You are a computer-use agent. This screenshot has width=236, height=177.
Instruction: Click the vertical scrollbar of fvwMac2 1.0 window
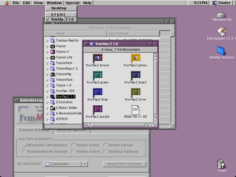tap(155, 87)
